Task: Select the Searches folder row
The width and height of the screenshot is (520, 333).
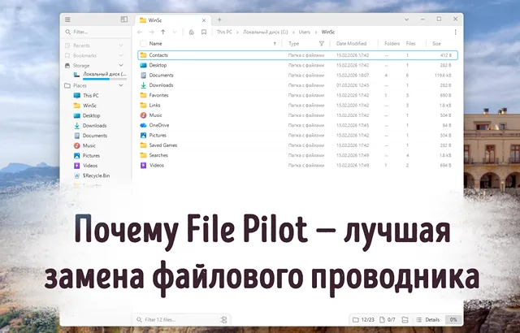Action: pos(297,155)
